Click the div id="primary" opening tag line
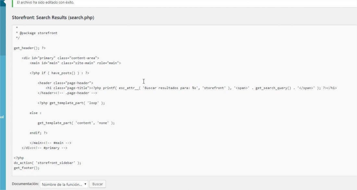The width and height of the screenshot is (357, 190). coord(60,58)
